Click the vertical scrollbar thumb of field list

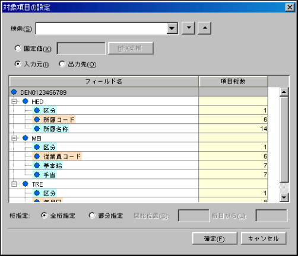click(284, 139)
